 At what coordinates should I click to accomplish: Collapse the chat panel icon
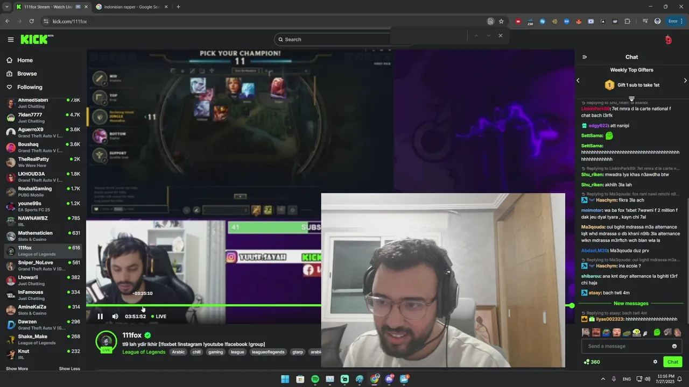585,57
